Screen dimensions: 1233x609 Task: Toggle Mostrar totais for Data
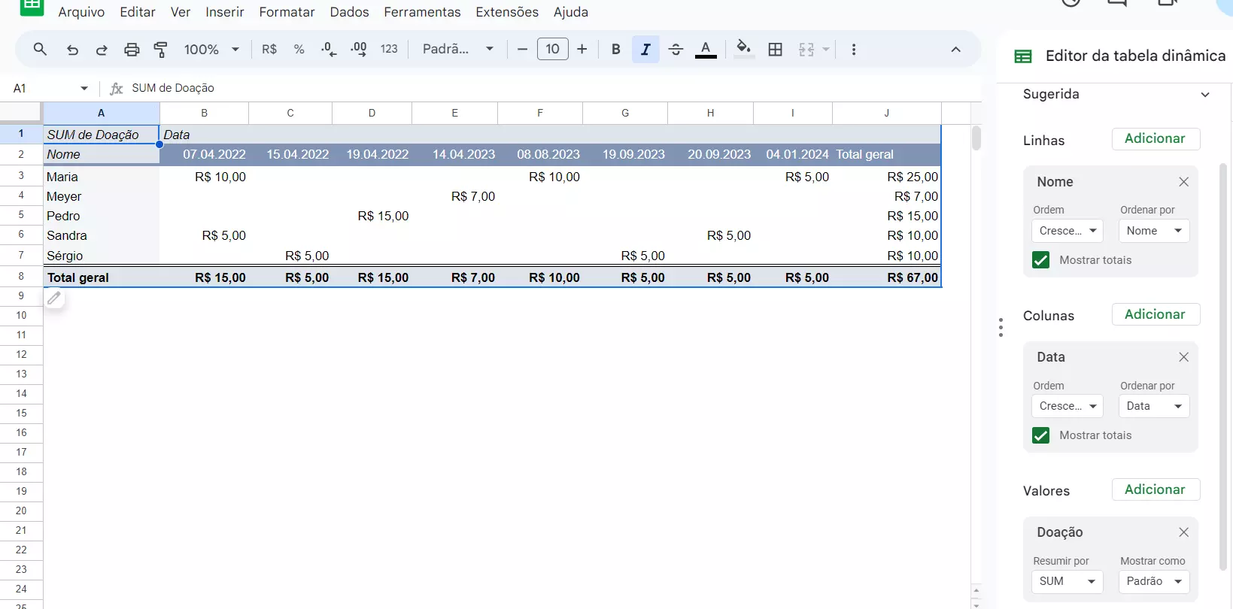tap(1040, 435)
